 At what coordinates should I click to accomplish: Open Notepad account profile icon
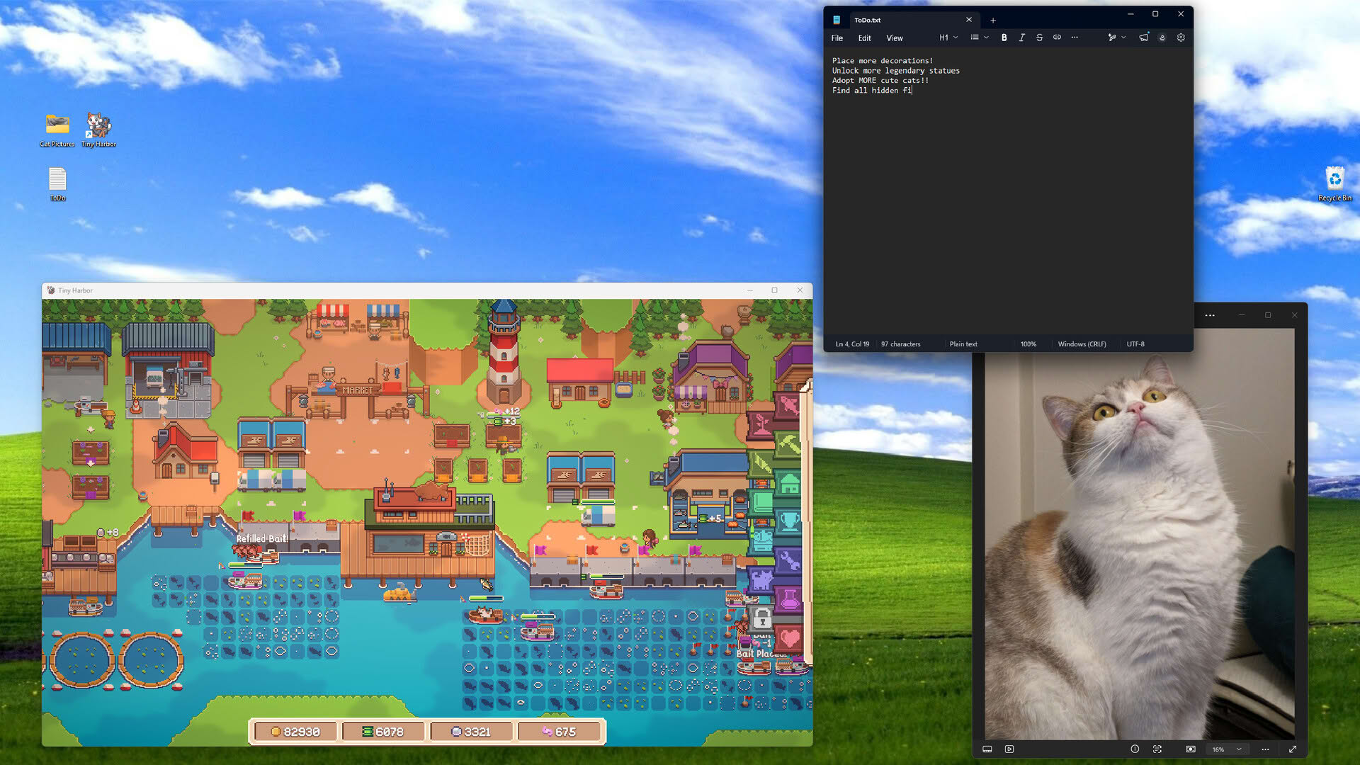click(x=1162, y=38)
